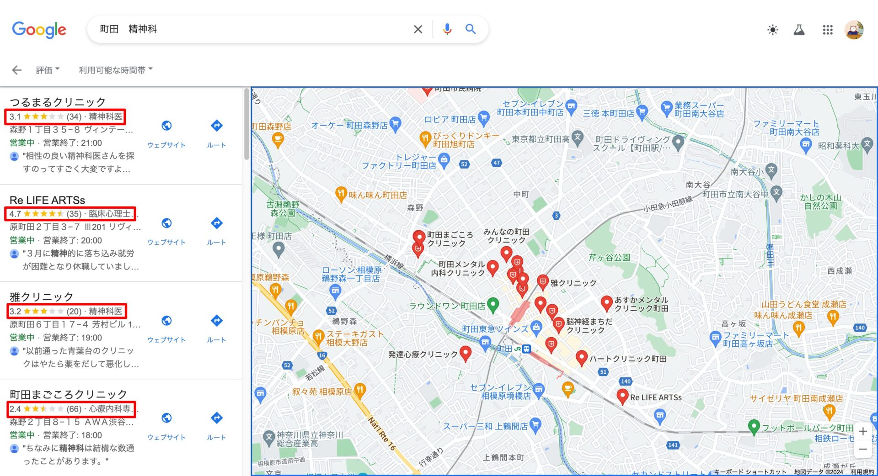
Task: Click the フットボールパーク町田 green pin
Action: tap(754, 427)
